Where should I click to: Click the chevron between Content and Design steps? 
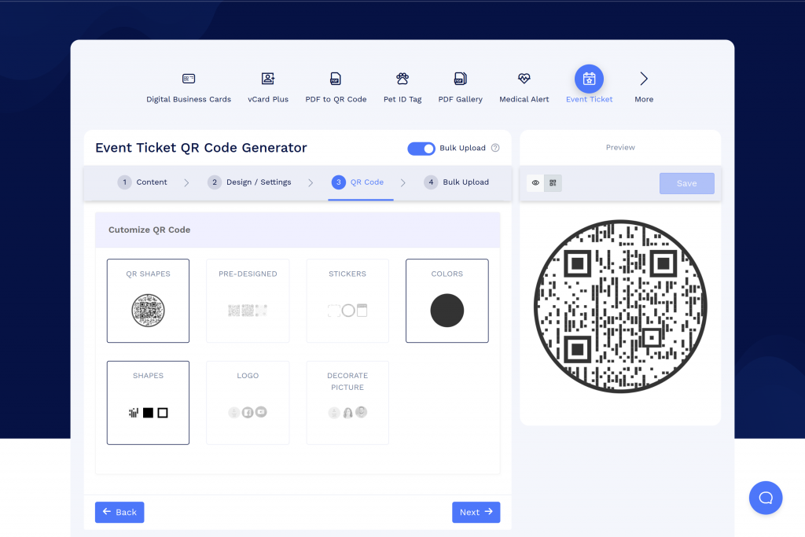(x=187, y=182)
